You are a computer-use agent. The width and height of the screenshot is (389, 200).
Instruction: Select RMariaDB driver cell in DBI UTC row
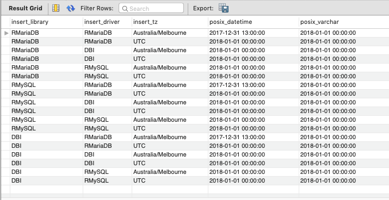107,146
